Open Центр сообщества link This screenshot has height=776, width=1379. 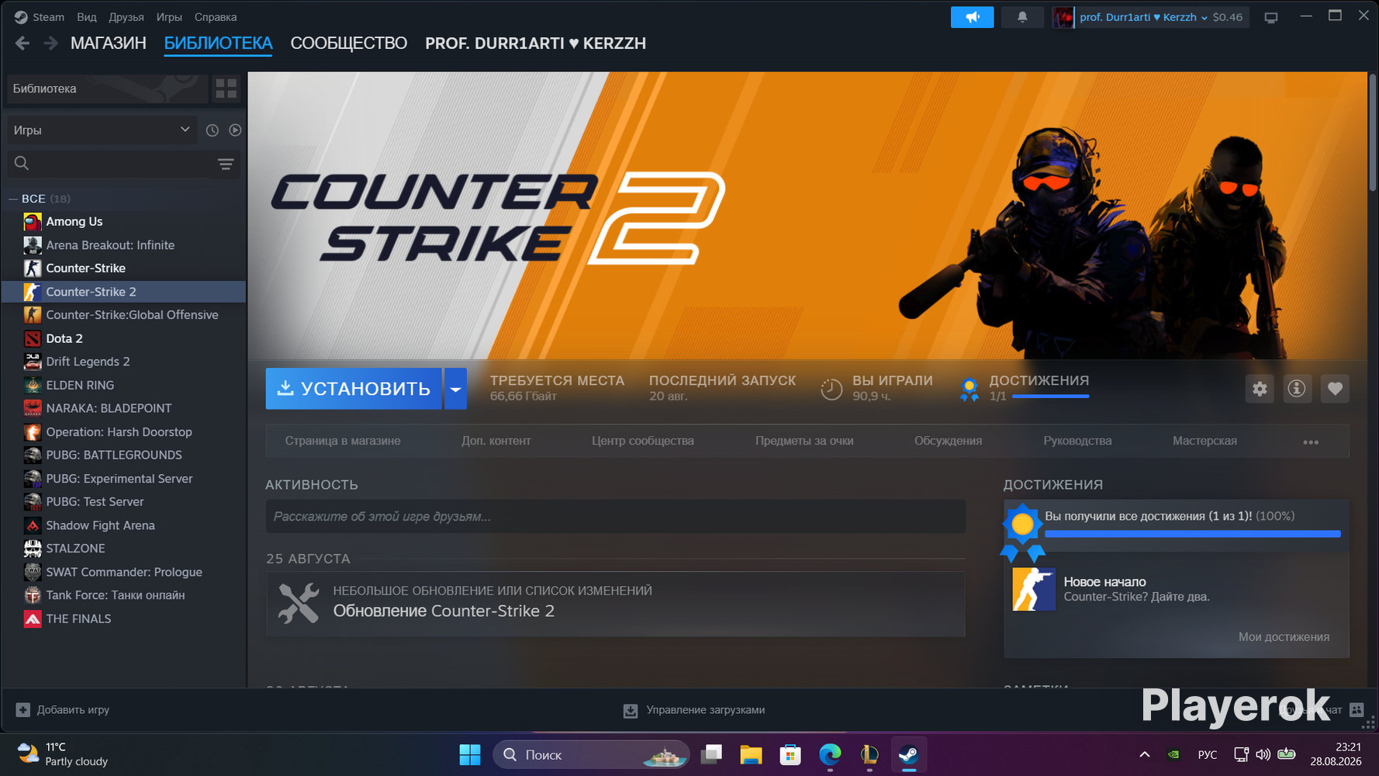click(643, 441)
